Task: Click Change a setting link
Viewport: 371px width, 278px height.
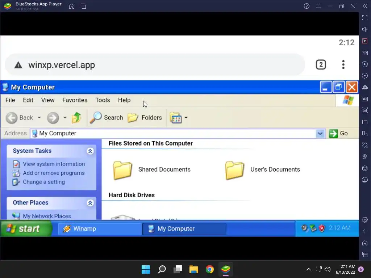Action: coord(44,182)
